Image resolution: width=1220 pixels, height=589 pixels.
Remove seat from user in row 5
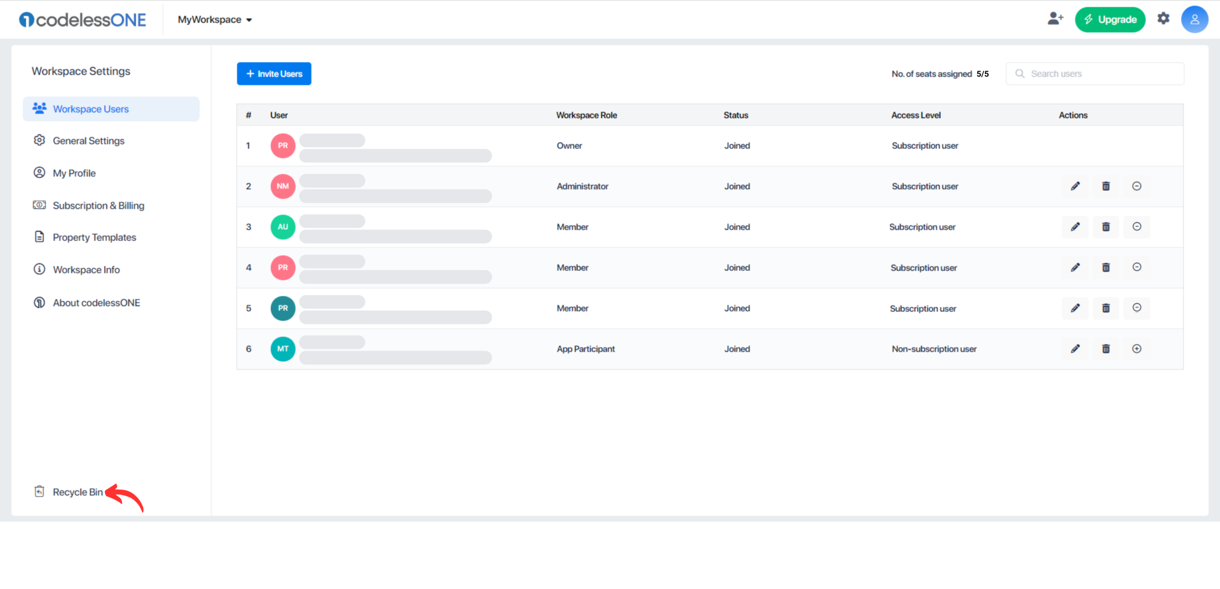coord(1137,308)
